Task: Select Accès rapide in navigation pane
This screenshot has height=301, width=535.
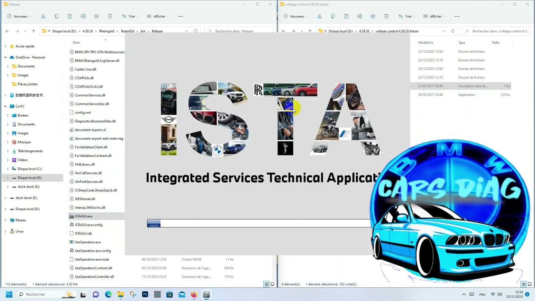Action: pyautogui.click(x=25, y=46)
